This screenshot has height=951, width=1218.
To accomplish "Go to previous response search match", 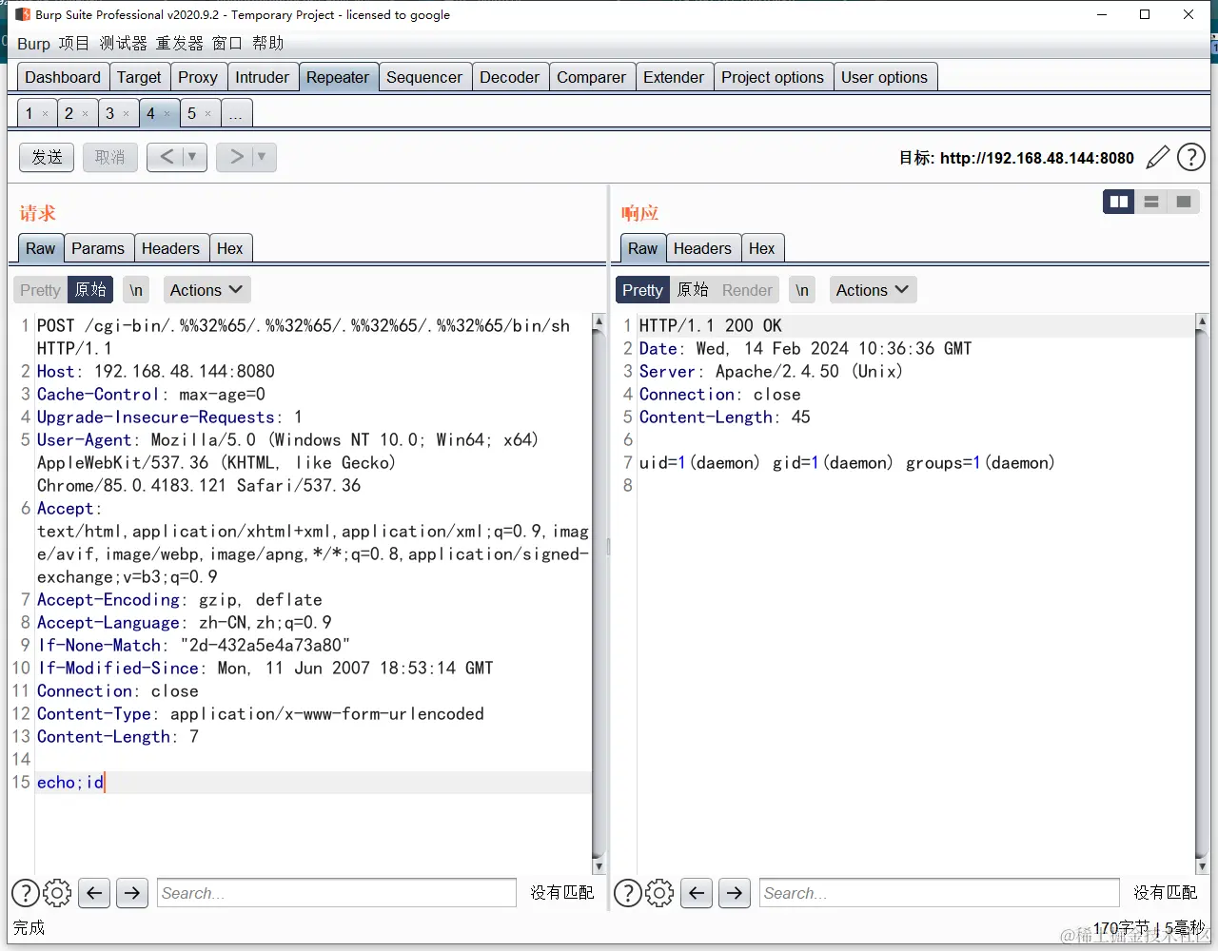I will pyautogui.click(x=697, y=893).
